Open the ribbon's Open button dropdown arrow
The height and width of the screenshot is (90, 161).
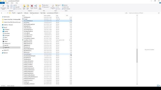(x=60, y=5)
